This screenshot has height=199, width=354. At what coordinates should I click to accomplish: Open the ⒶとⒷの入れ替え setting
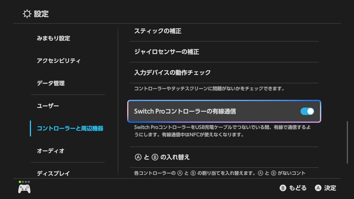tap(224, 157)
